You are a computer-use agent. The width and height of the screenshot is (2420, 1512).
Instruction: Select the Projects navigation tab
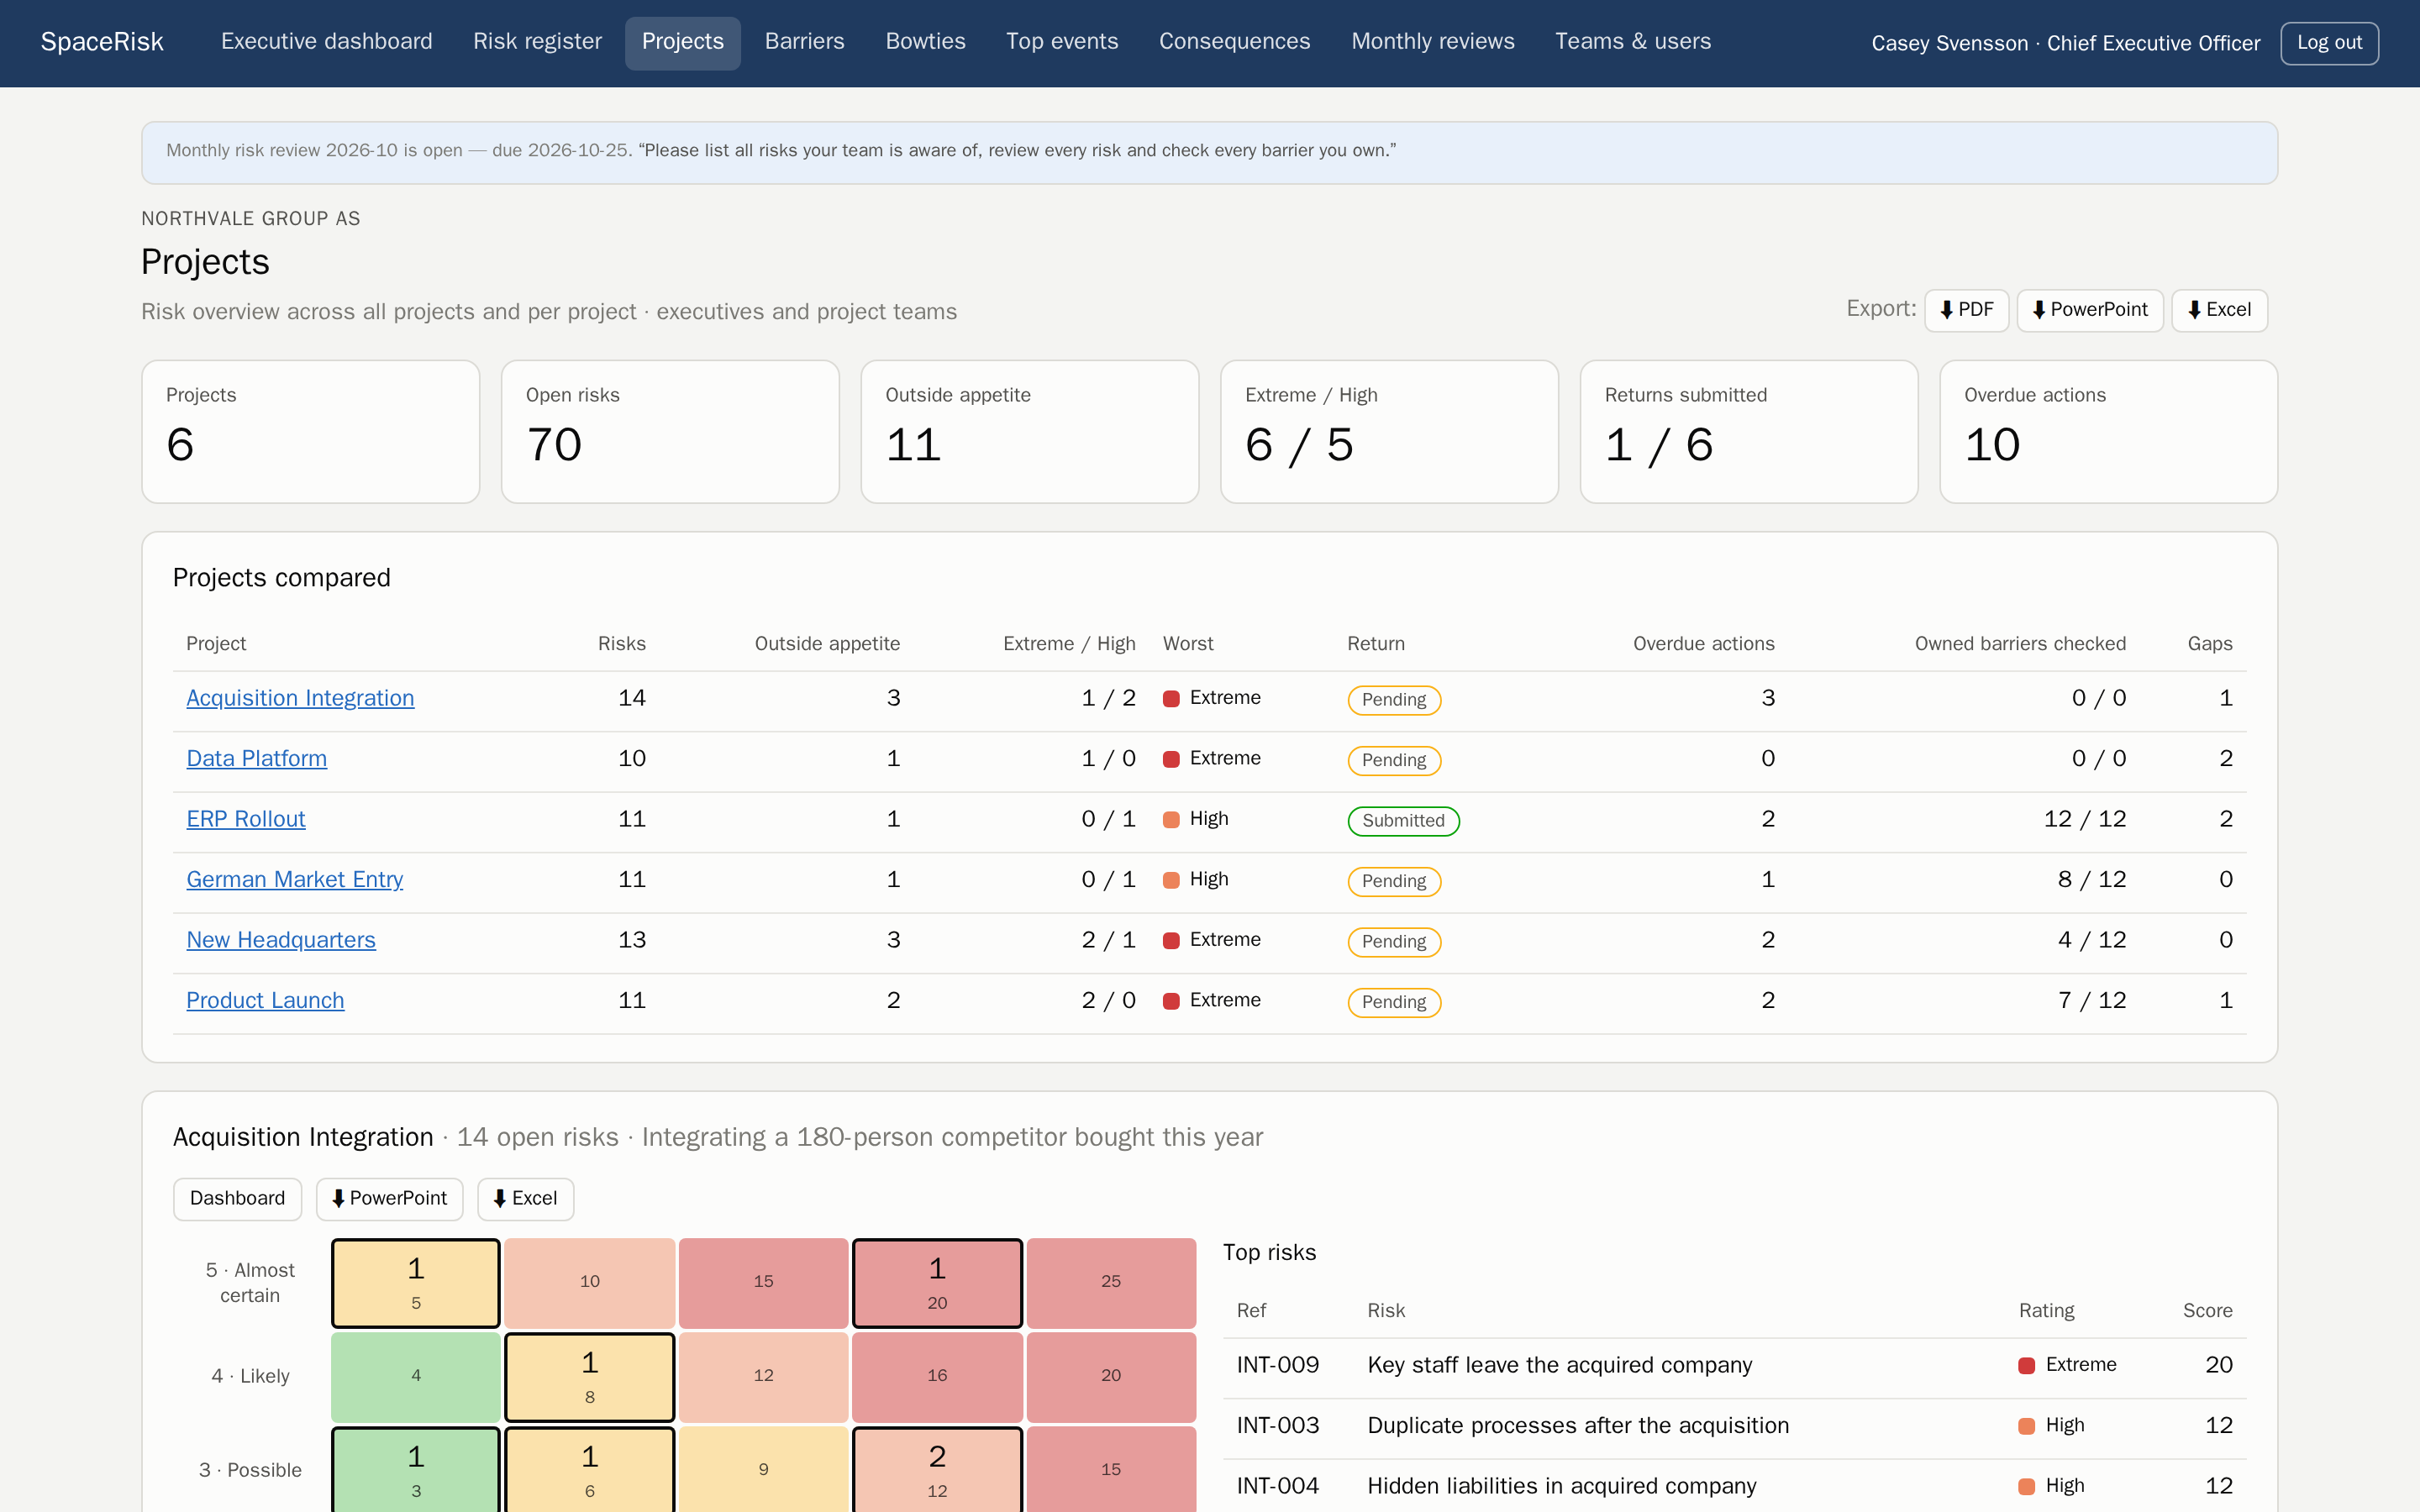[683, 42]
